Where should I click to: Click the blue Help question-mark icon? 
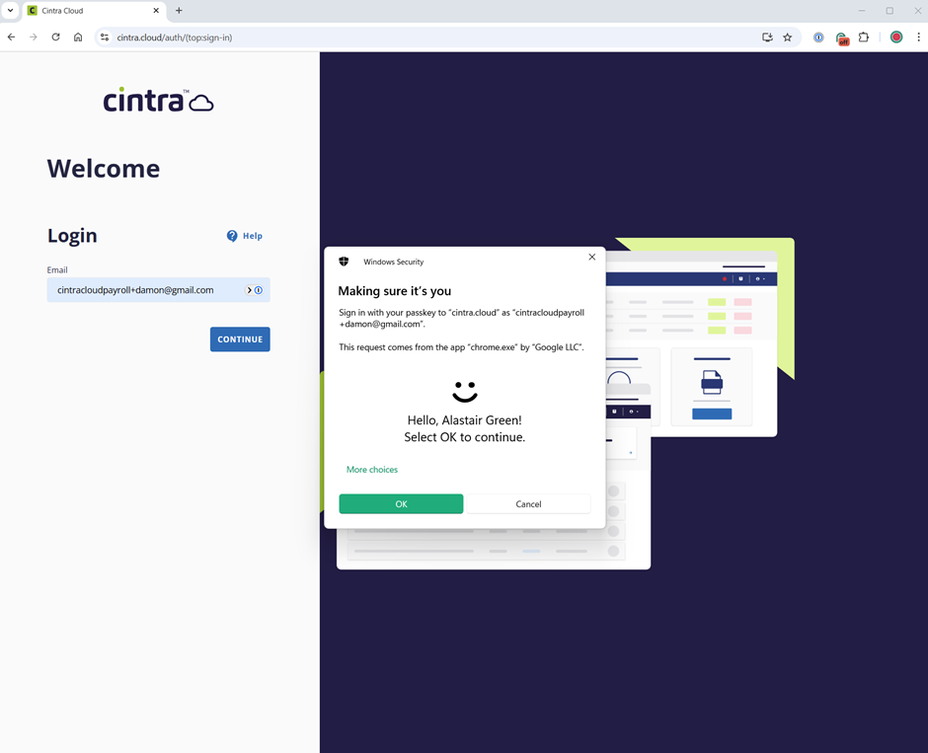coord(232,236)
